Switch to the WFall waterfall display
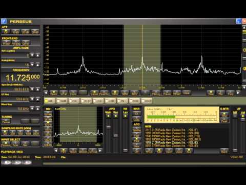 click(64, 93)
